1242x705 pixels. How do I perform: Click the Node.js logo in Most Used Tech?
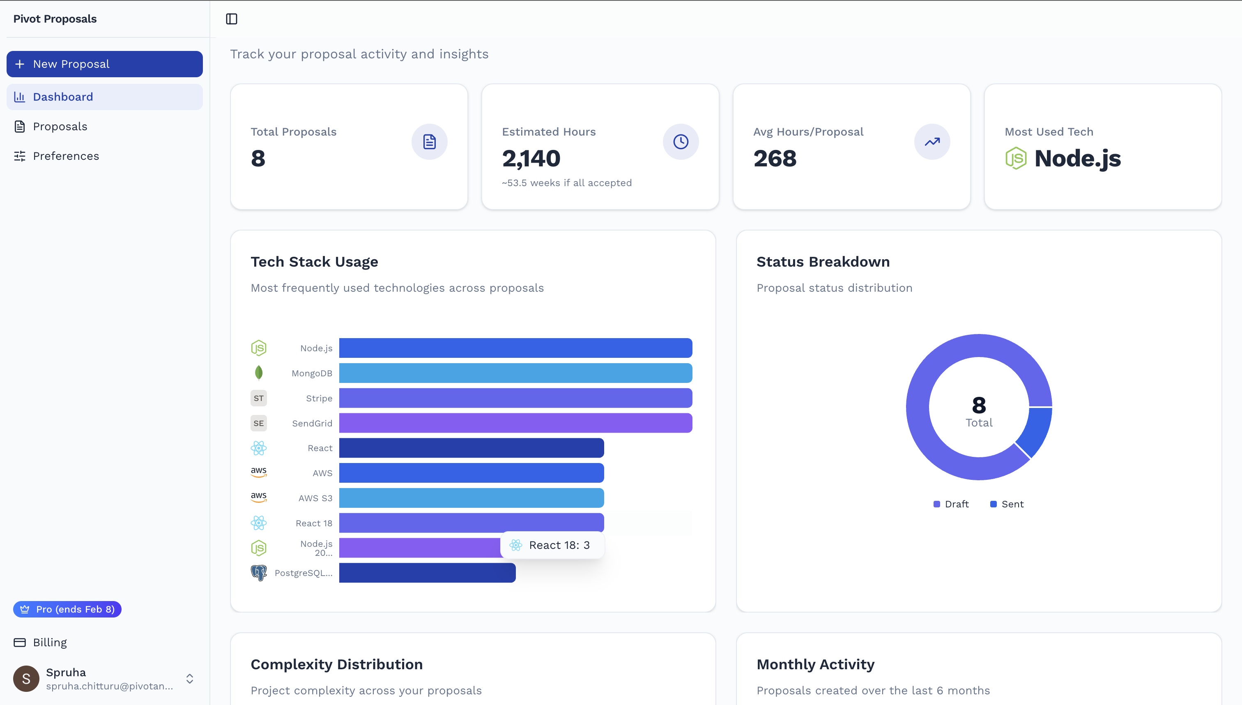tap(1015, 158)
